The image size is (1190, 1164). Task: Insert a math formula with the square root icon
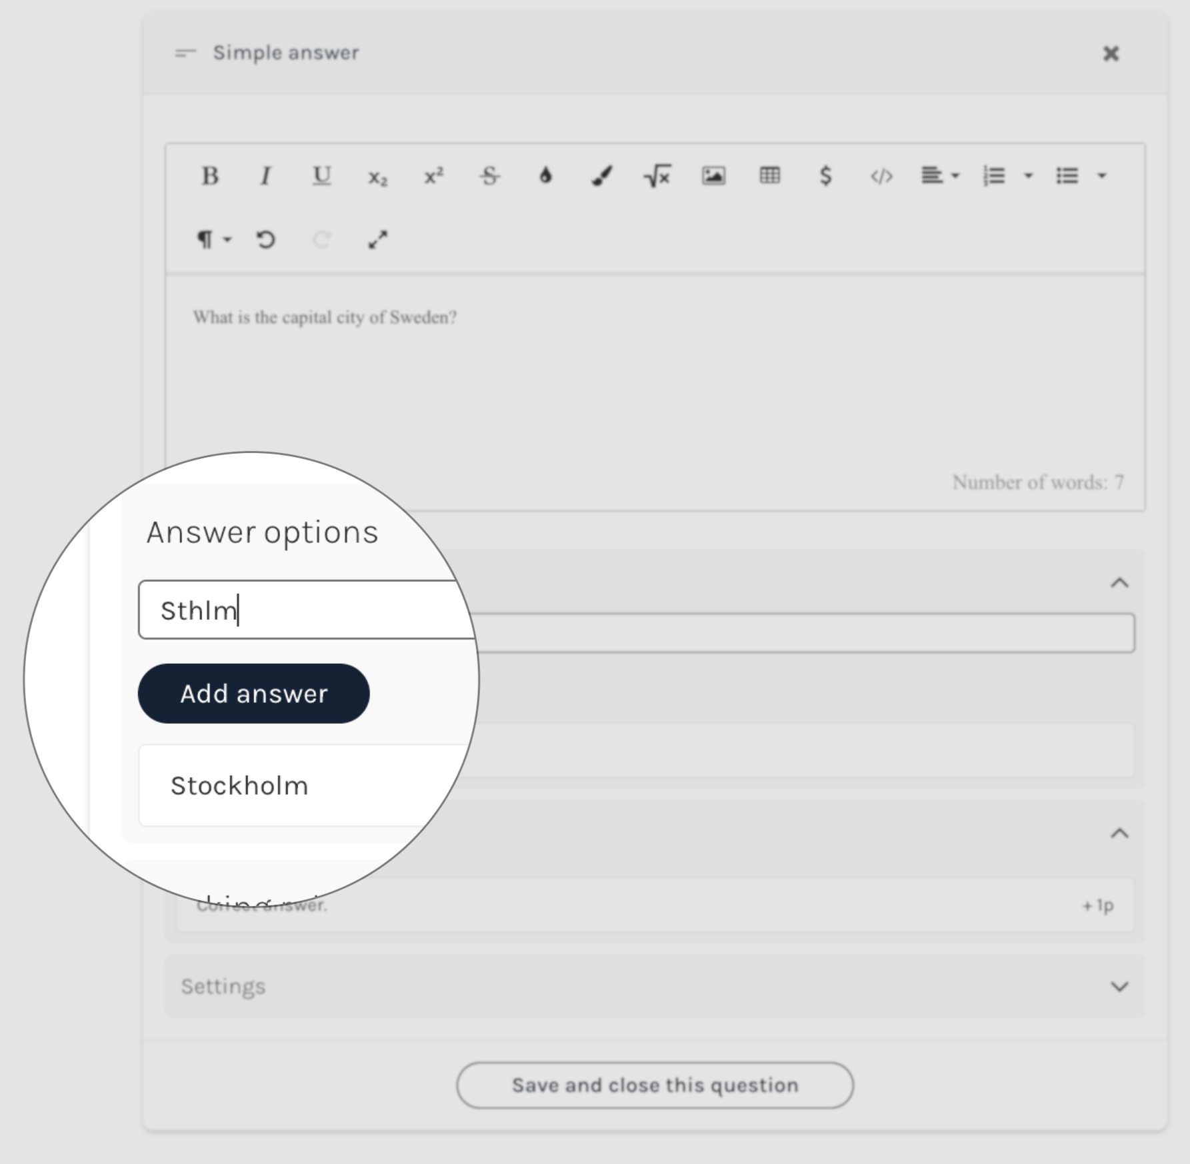pyautogui.click(x=657, y=176)
